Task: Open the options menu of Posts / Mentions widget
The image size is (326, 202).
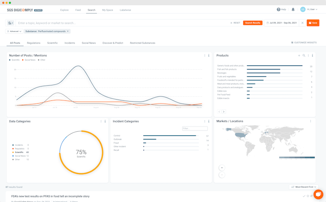Action: pos(205,55)
